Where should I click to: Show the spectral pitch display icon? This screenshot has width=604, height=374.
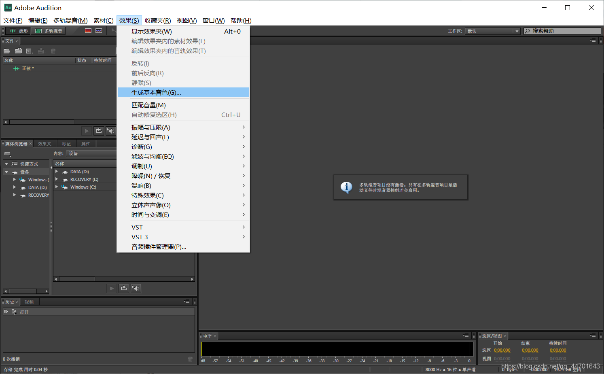(99, 31)
